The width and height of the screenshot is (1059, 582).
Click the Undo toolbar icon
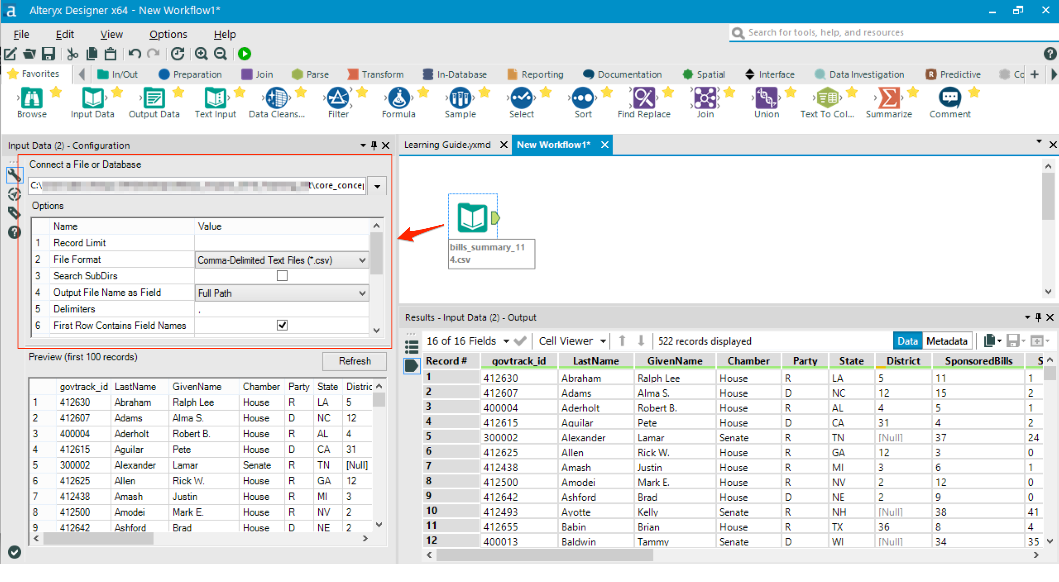[134, 54]
